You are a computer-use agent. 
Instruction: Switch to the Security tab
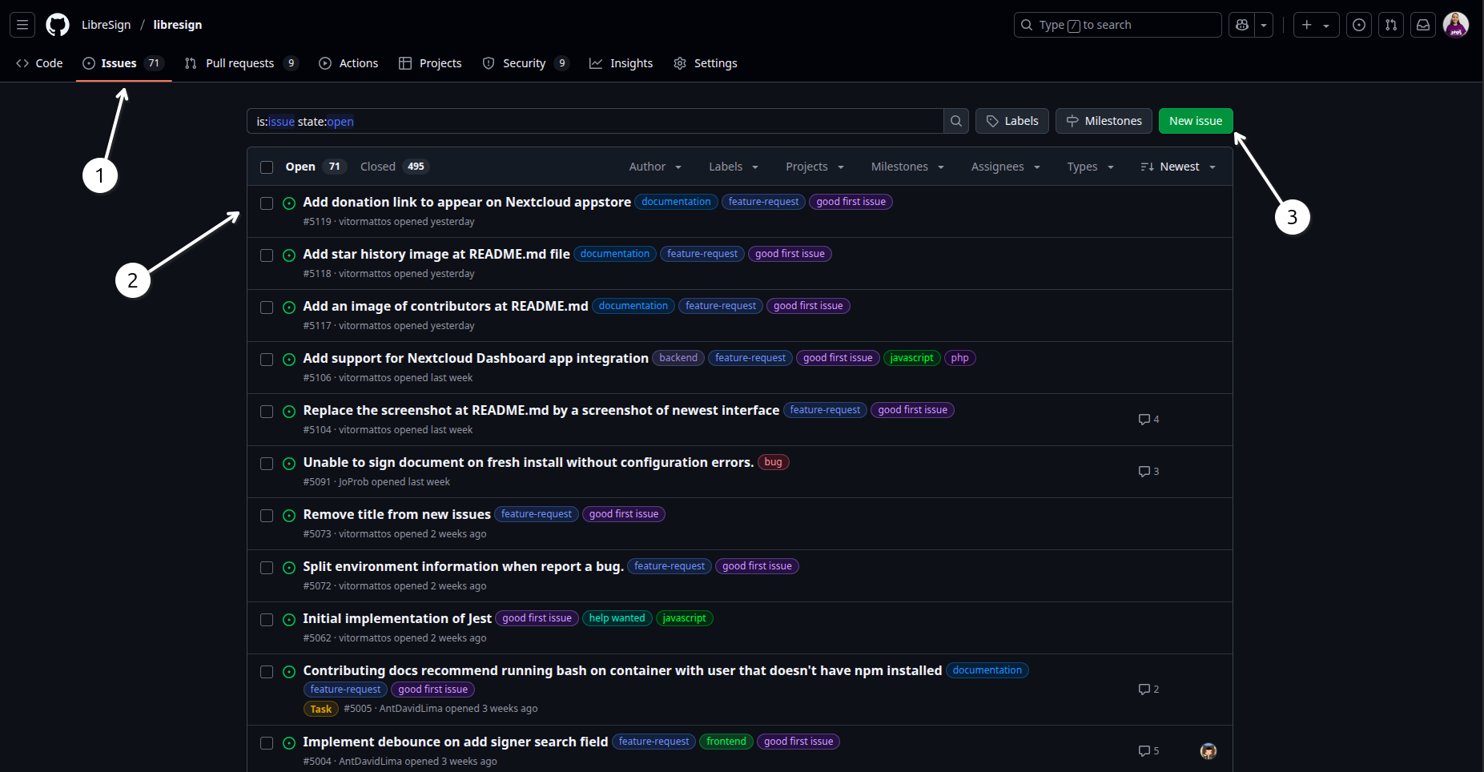tap(525, 63)
